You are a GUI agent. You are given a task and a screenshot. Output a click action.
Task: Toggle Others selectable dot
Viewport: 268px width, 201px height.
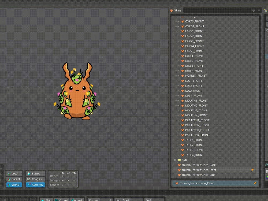pyautogui.click(x=63, y=185)
